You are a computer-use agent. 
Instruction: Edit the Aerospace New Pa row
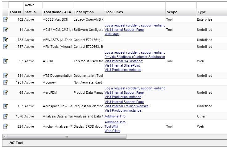pos(5,106)
